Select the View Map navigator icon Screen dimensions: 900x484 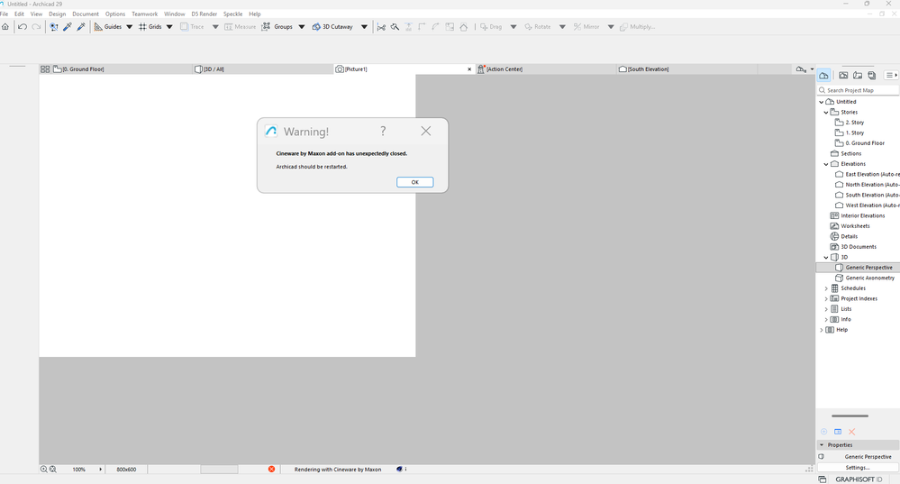pyautogui.click(x=843, y=75)
